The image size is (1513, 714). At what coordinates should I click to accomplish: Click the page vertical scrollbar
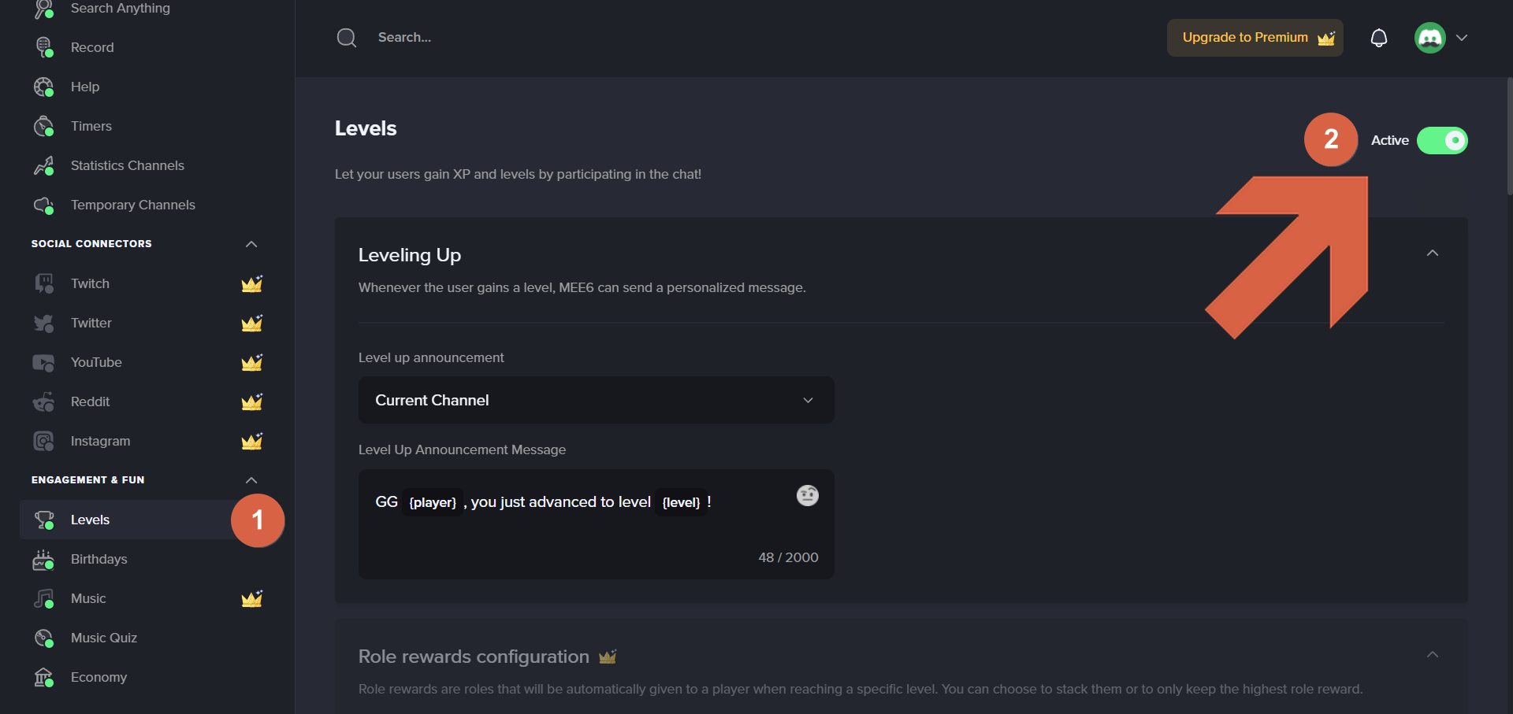(1509, 135)
